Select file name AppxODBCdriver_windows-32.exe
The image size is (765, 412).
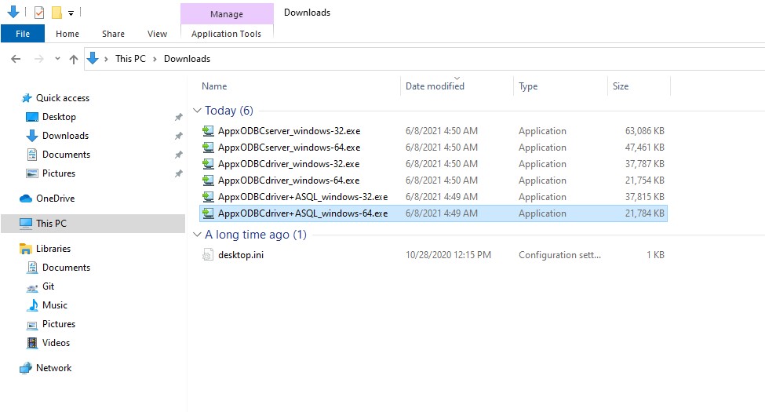(x=288, y=164)
